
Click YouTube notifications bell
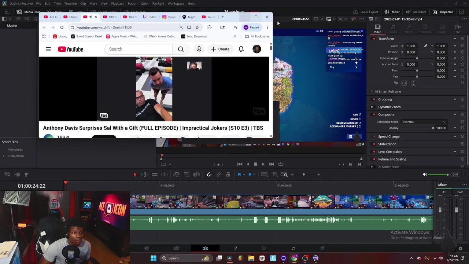pyautogui.click(x=241, y=49)
